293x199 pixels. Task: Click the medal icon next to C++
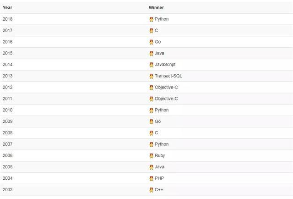[x=152, y=190]
